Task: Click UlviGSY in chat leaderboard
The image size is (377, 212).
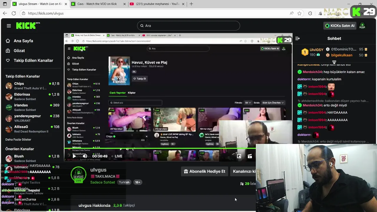Action: pos(316,50)
